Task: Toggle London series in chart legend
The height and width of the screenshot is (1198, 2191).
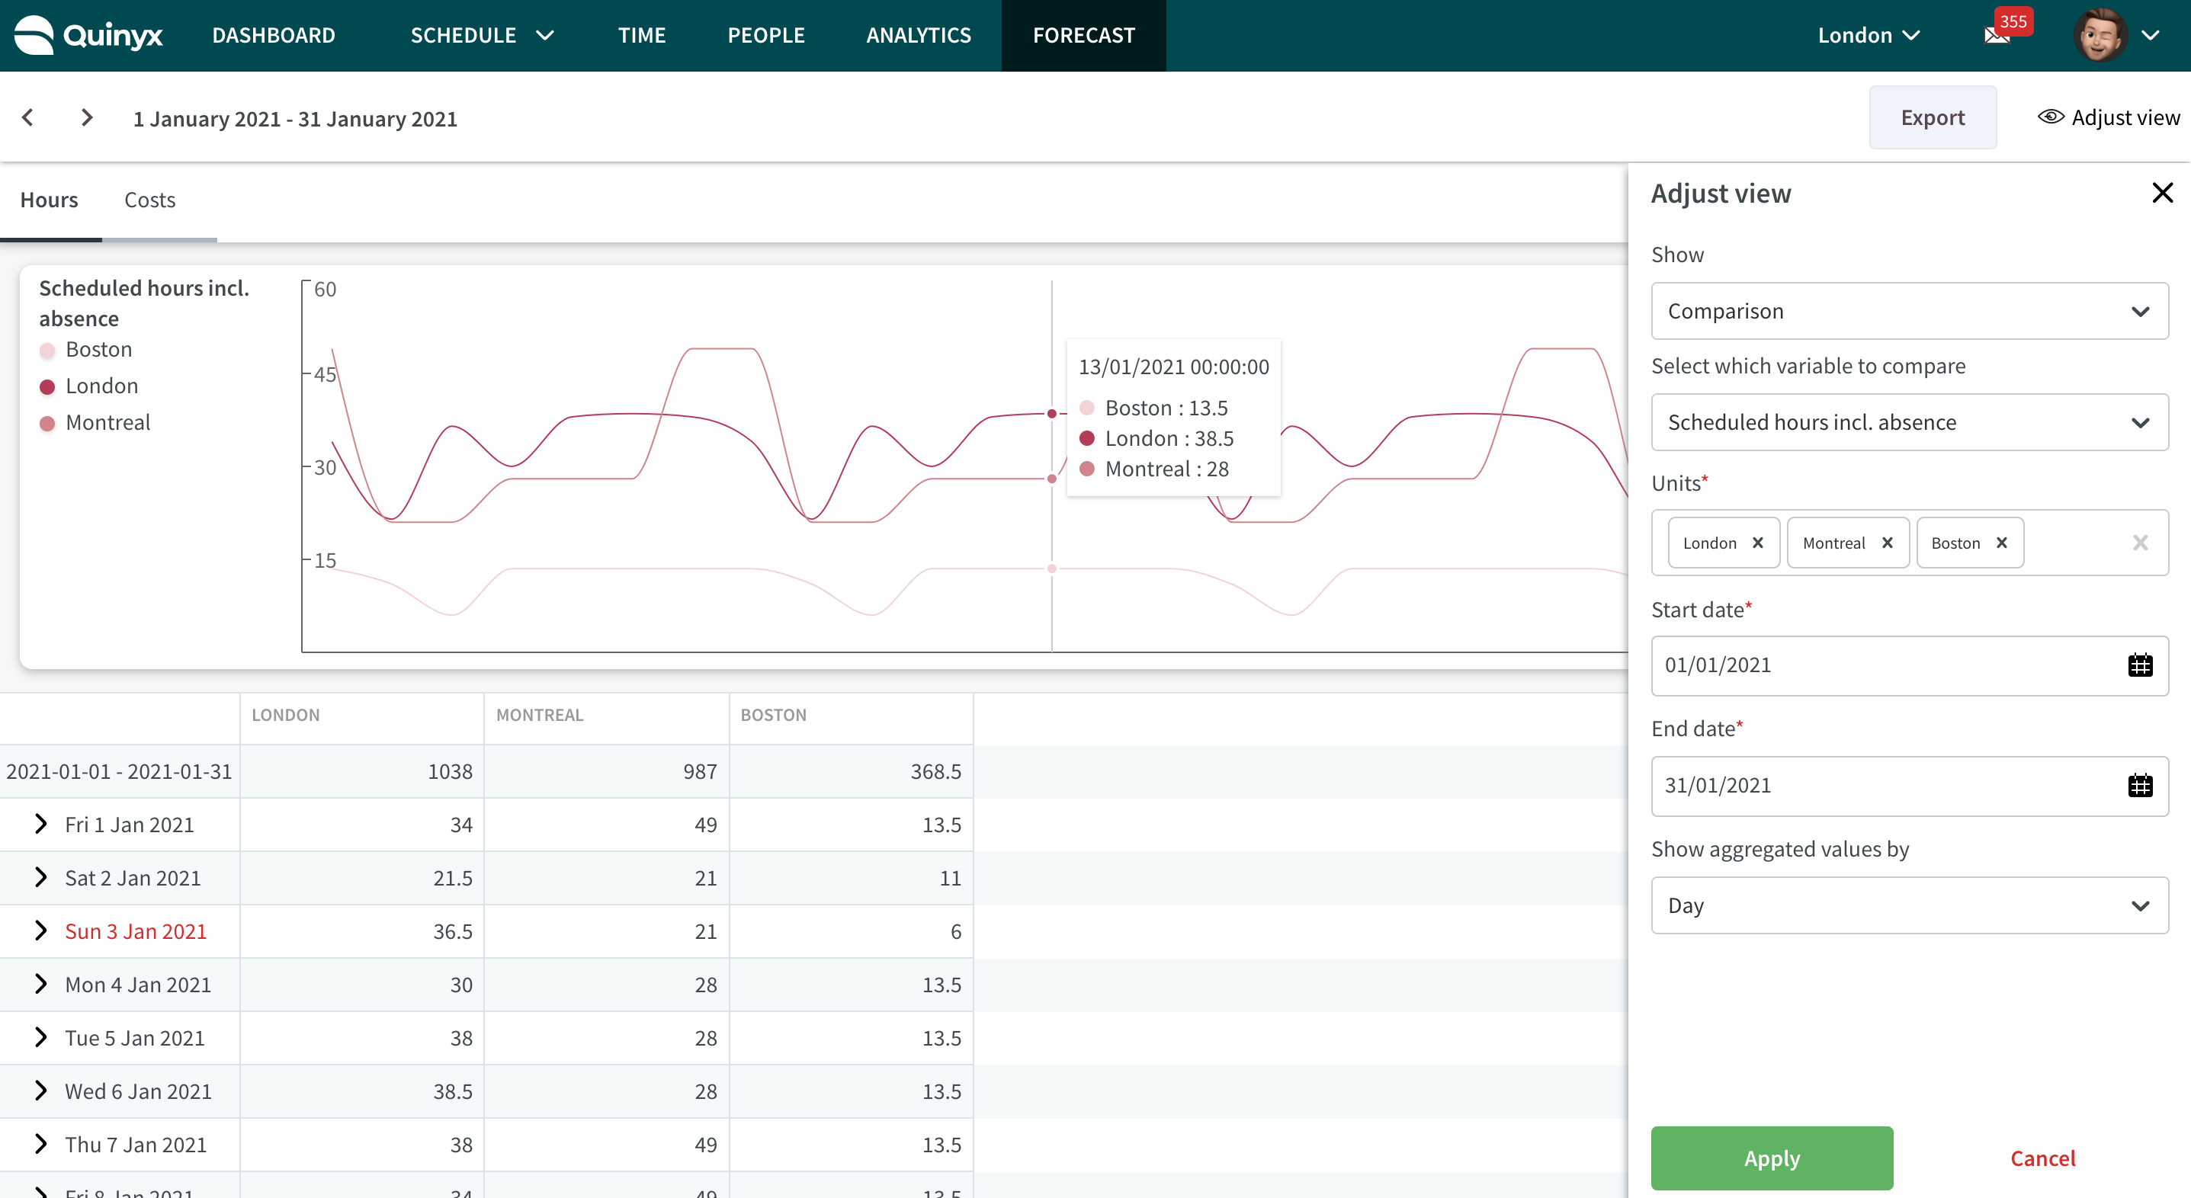Action: coord(89,386)
